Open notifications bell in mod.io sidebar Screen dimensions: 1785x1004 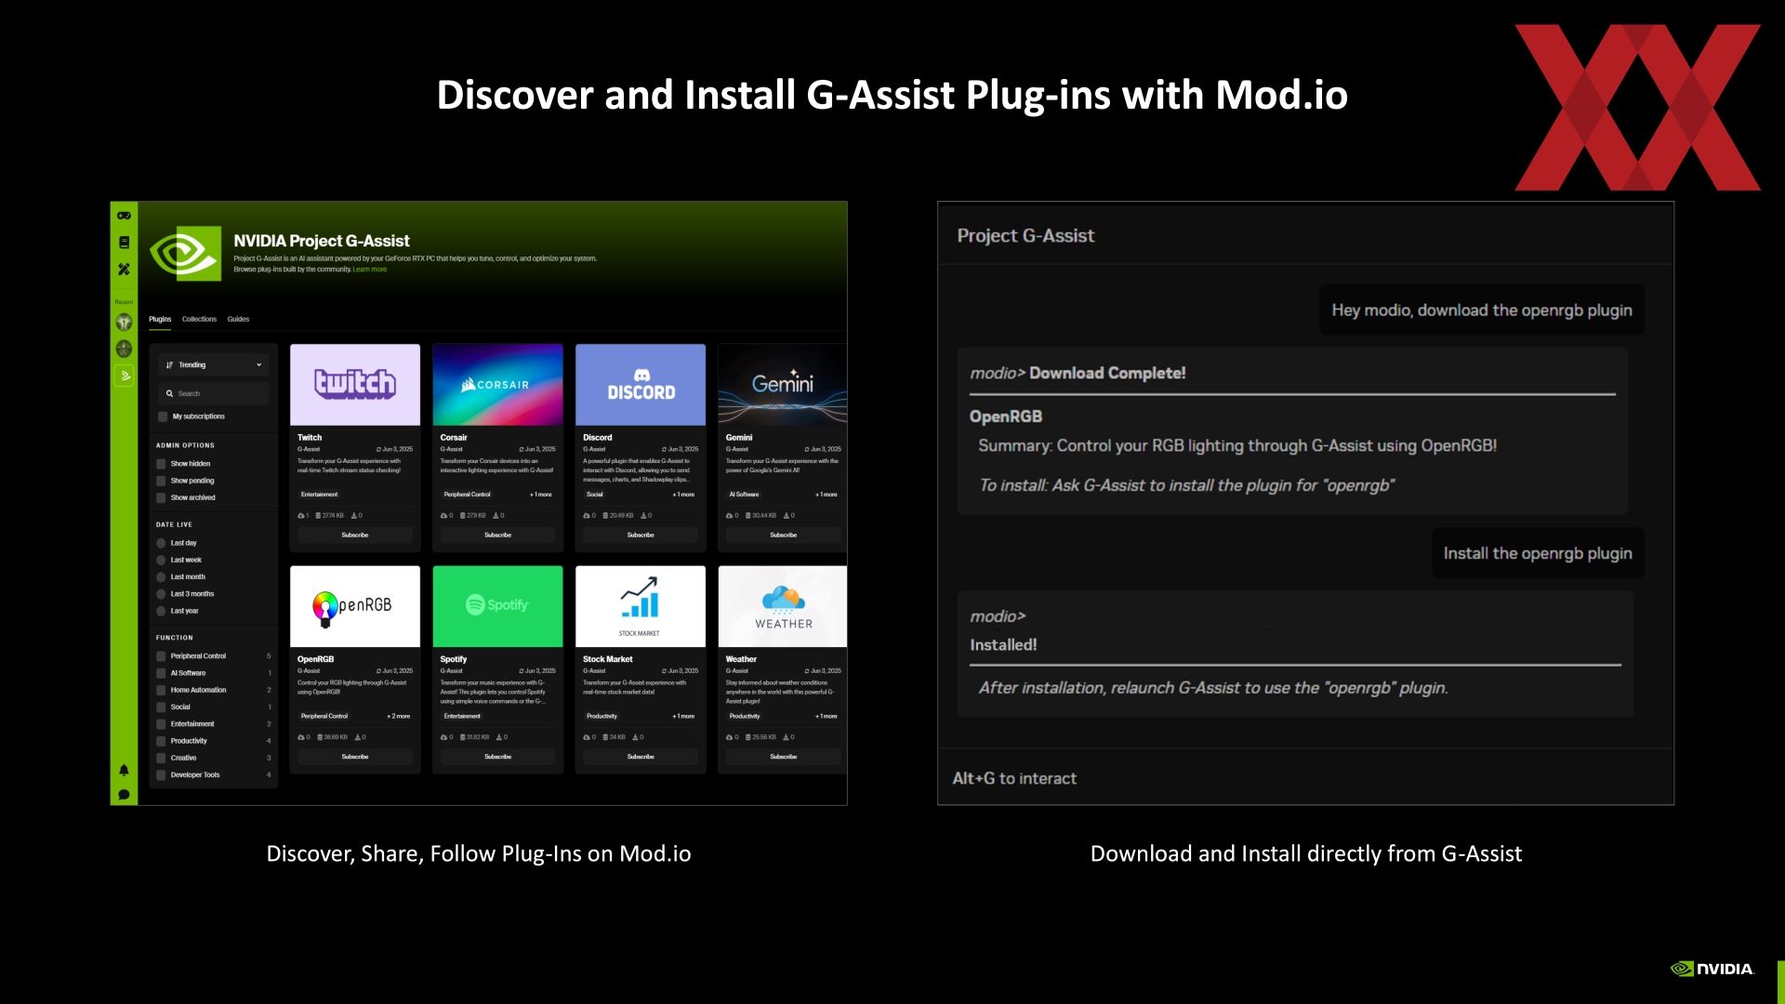click(124, 770)
